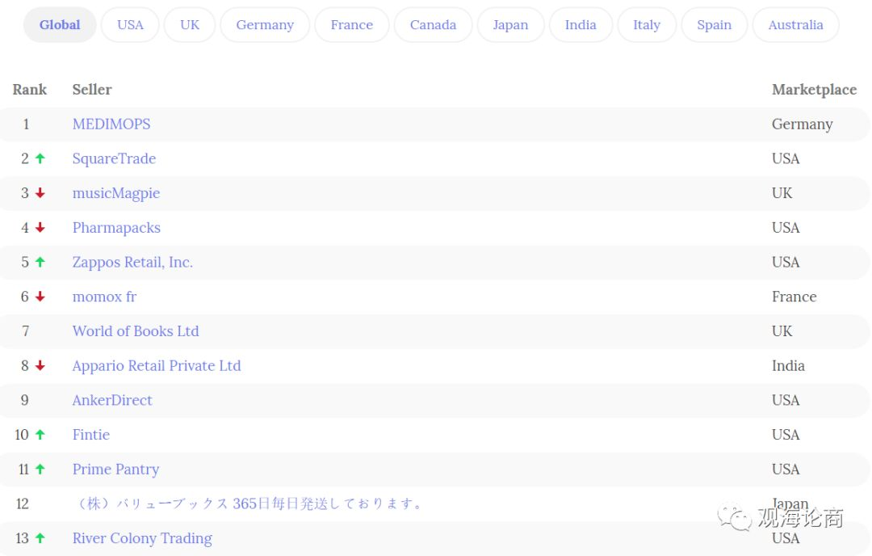The width and height of the screenshot is (872, 556).
Task: Click USA marketplace cell for Zappos Retail
Action: pyautogui.click(x=786, y=262)
